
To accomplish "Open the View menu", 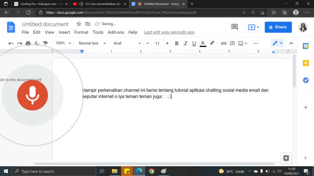I will (x=49, y=32).
